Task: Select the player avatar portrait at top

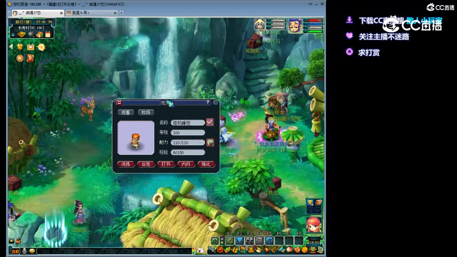Action: (295, 26)
